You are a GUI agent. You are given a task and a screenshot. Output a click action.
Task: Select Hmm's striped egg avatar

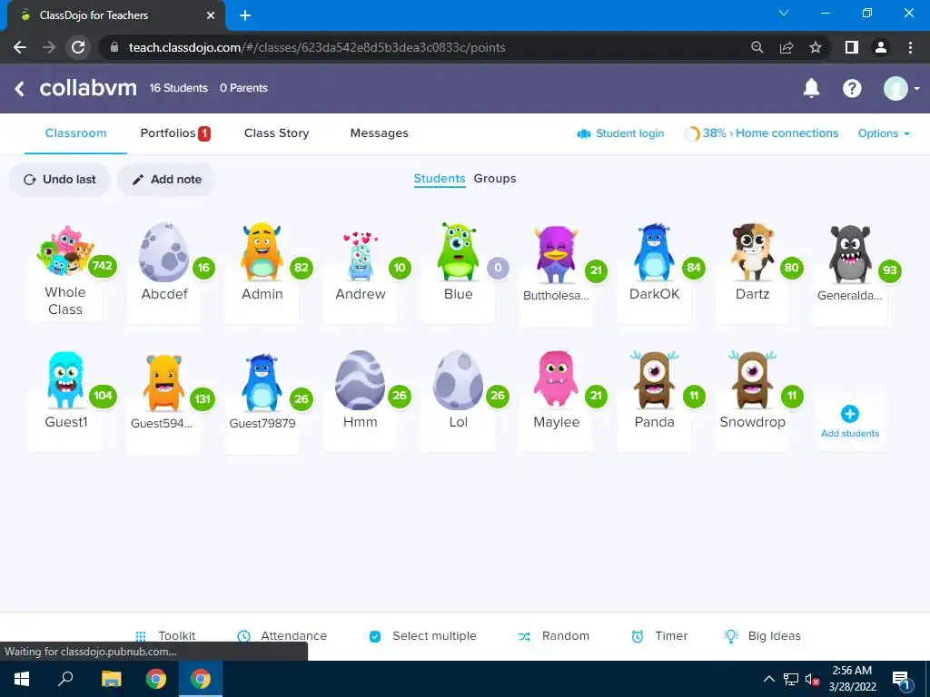(360, 380)
